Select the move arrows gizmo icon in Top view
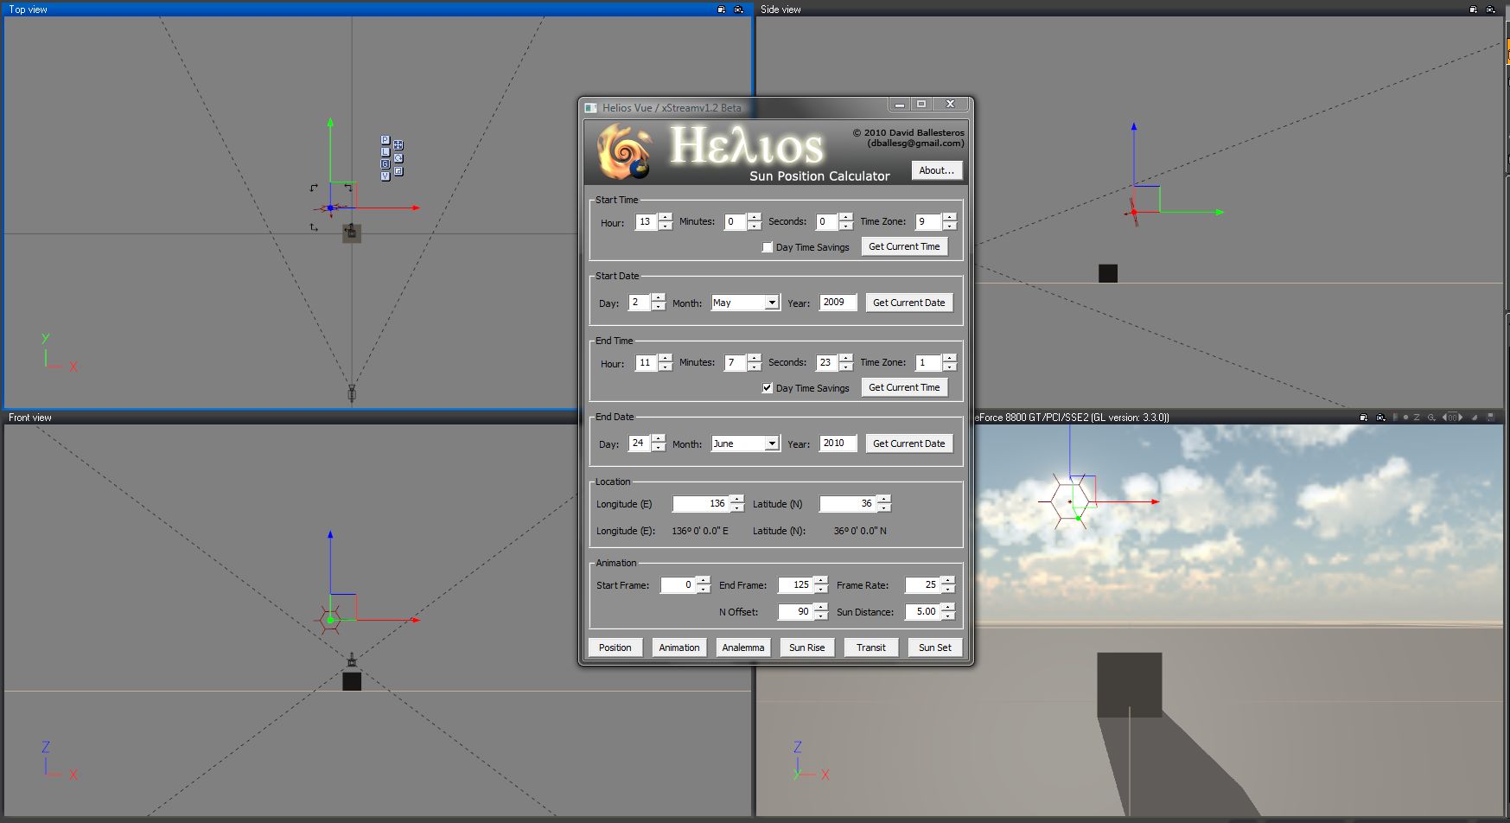The width and height of the screenshot is (1510, 823). pyautogui.click(x=398, y=145)
